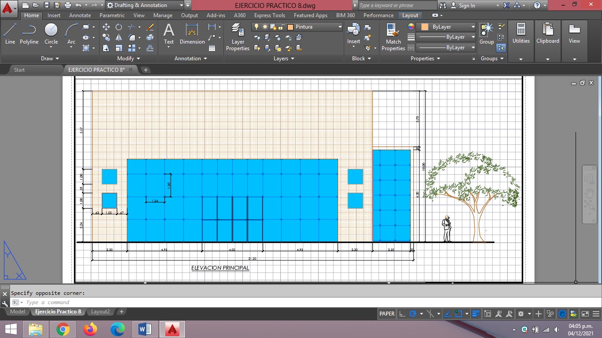This screenshot has width=602, height=338.
Task: Select the Erase tool icon
Action: tap(150, 27)
